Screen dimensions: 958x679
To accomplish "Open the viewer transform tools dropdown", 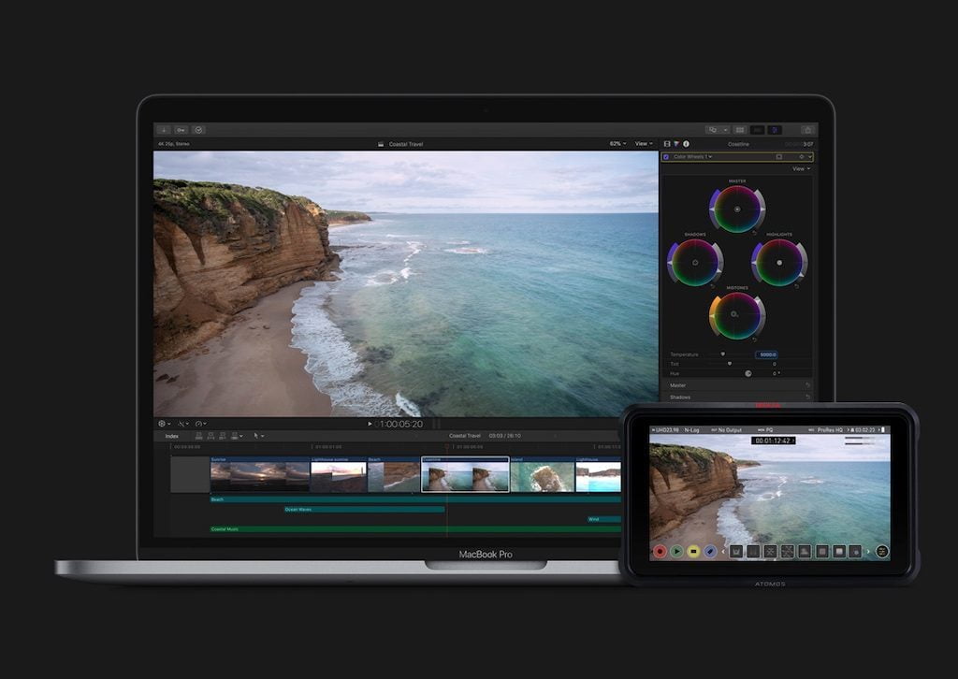I will pyautogui.click(x=164, y=424).
